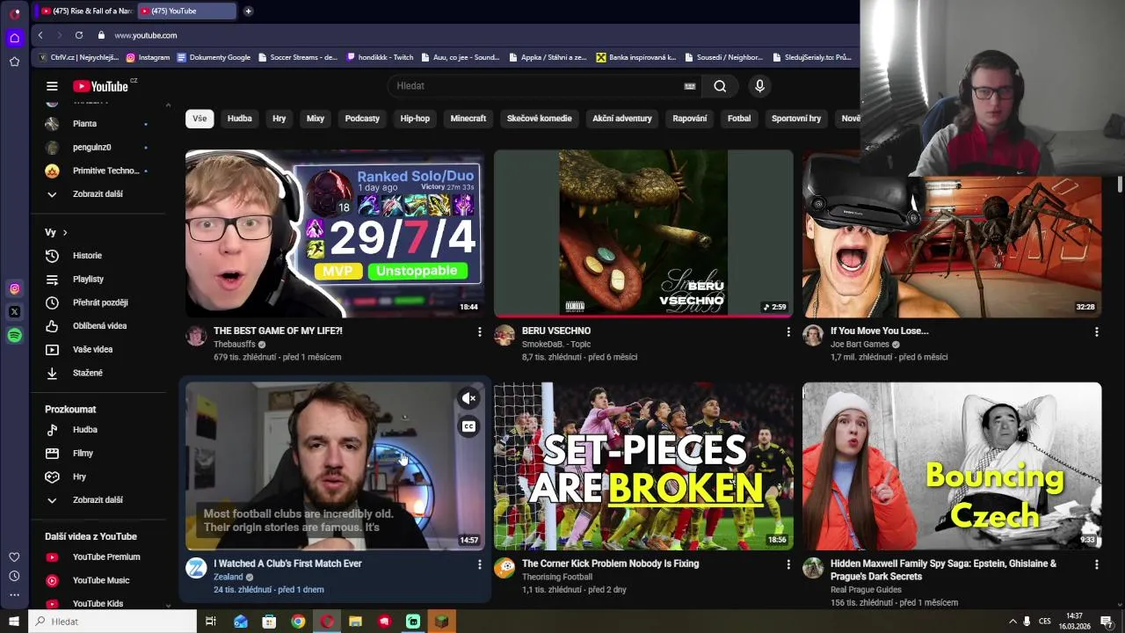Open the on-screen keyboard icon in search box
1125x633 pixels.
[x=690, y=86]
